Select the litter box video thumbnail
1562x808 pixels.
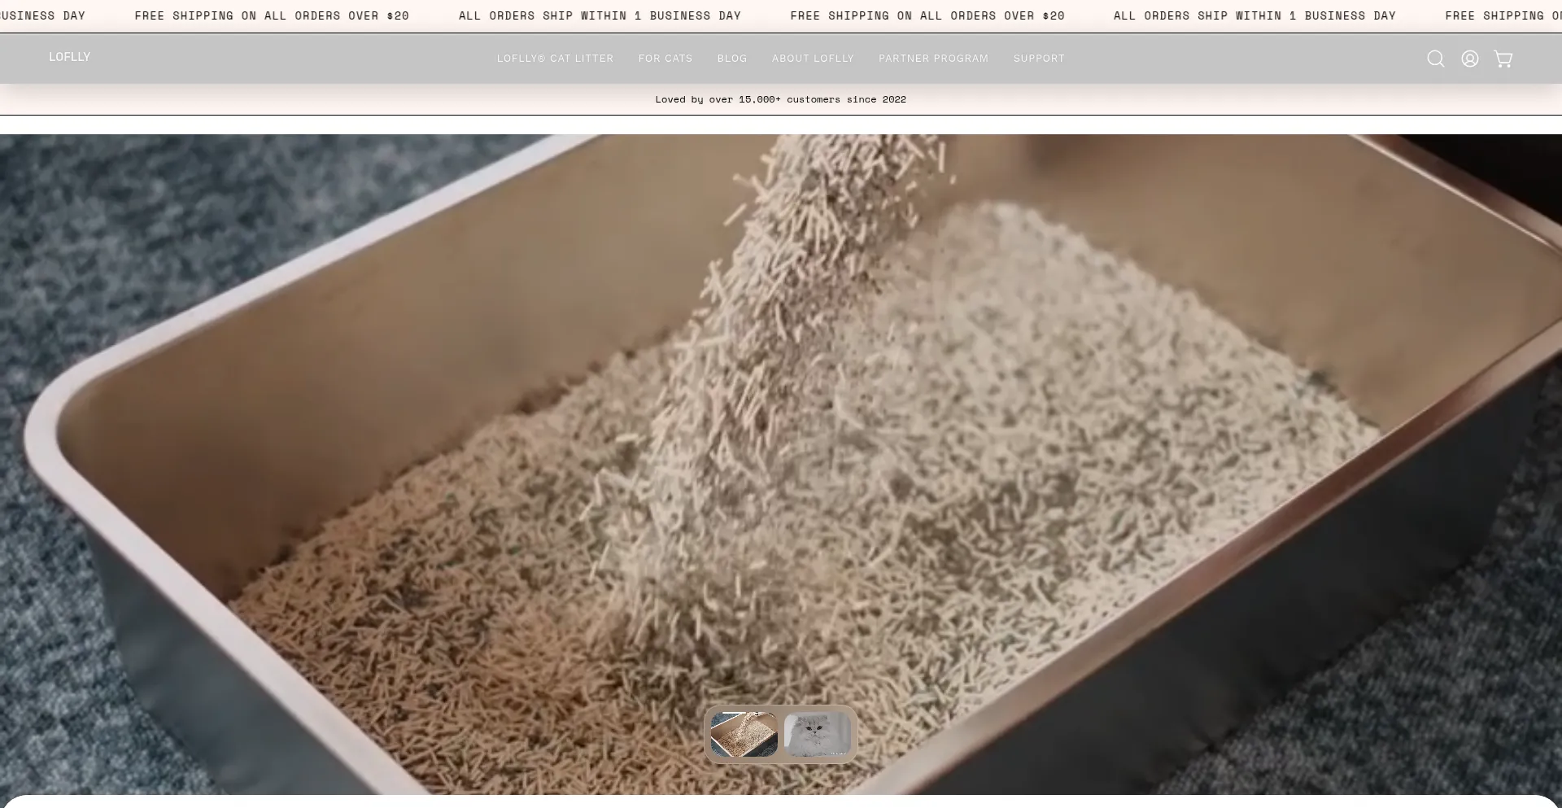tap(744, 734)
